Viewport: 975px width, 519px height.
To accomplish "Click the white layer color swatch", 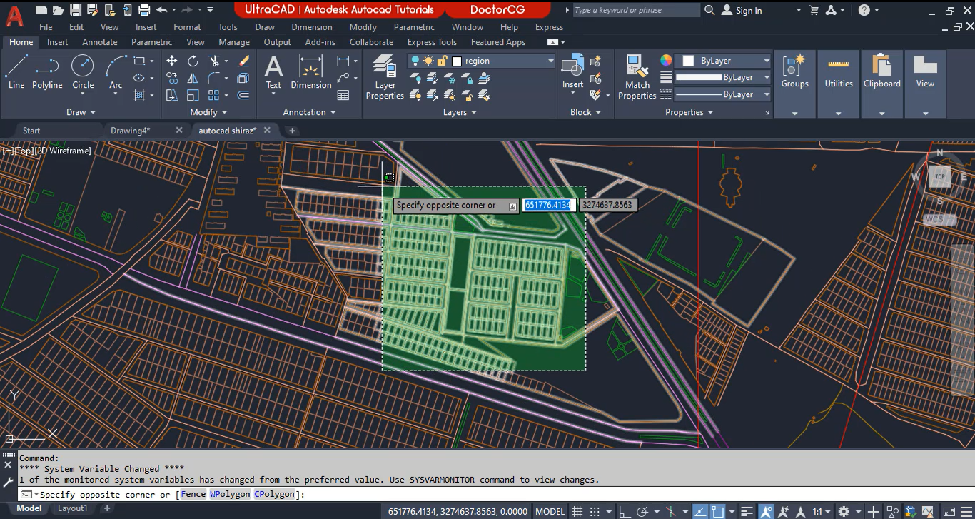I will point(457,61).
